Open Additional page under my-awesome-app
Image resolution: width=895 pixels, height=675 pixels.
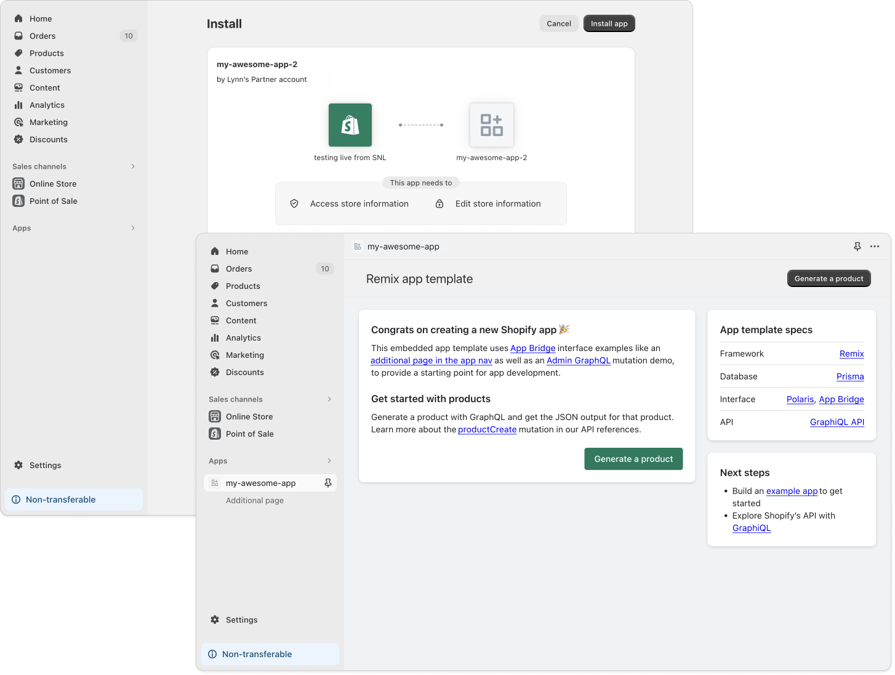coord(255,500)
